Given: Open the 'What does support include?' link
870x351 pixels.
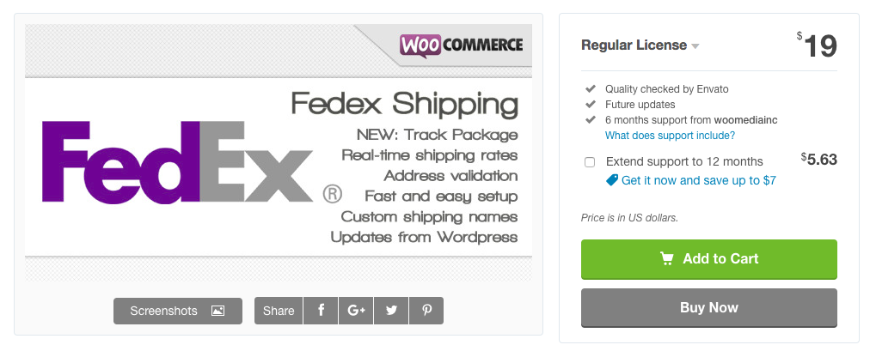Looking at the screenshot, I should [670, 135].
